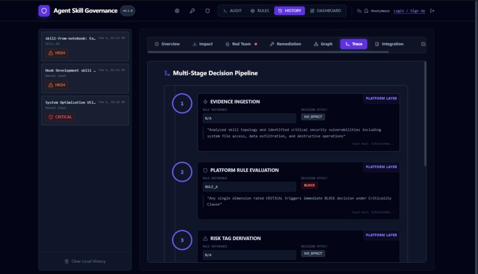Image resolution: width=478 pixels, height=274 pixels.
Task: Switch to the Impact tab
Action: pos(202,44)
